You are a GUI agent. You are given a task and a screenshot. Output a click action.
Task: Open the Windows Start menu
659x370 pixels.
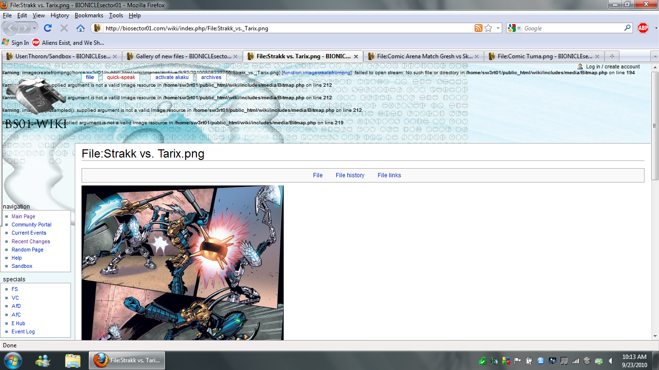[x=13, y=360]
